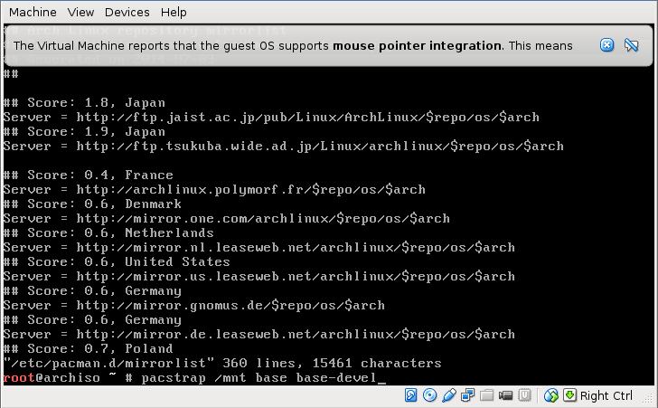Image resolution: width=658 pixels, height=408 pixels.
Task: Click the Right Ctrl host key label
Action: 606,396
